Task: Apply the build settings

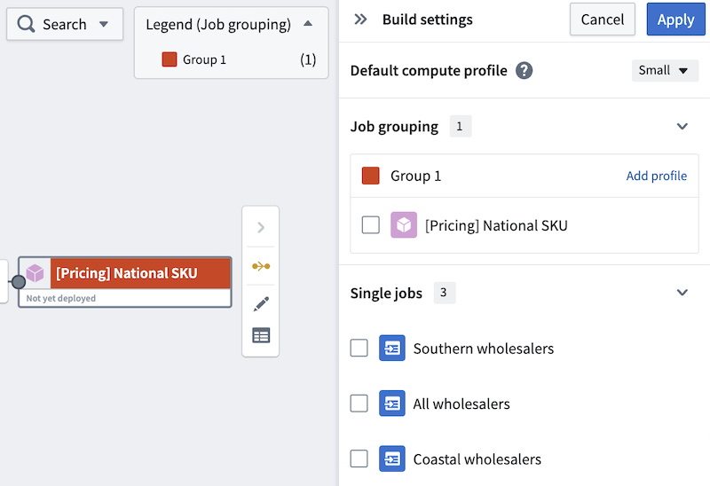Action: point(675,20)
